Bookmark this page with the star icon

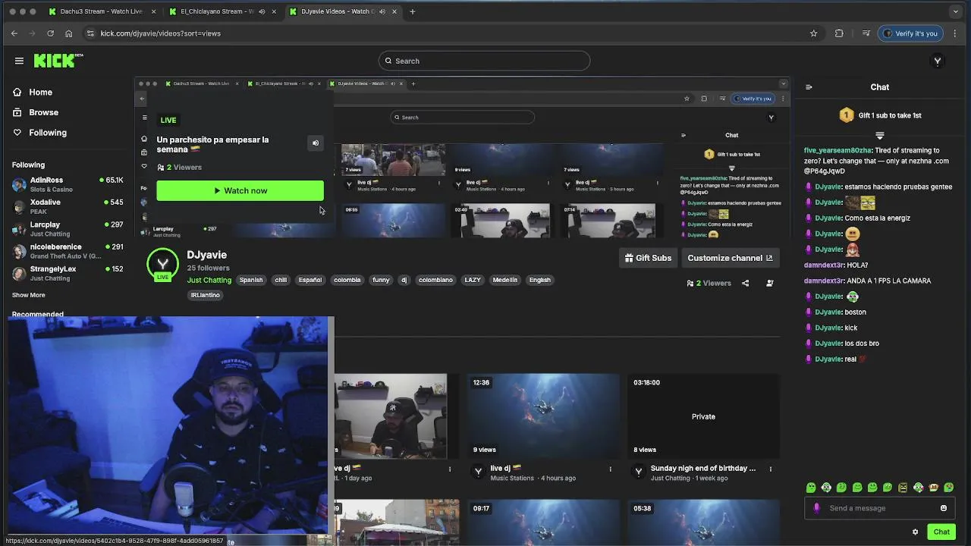[x=813, y=33]
